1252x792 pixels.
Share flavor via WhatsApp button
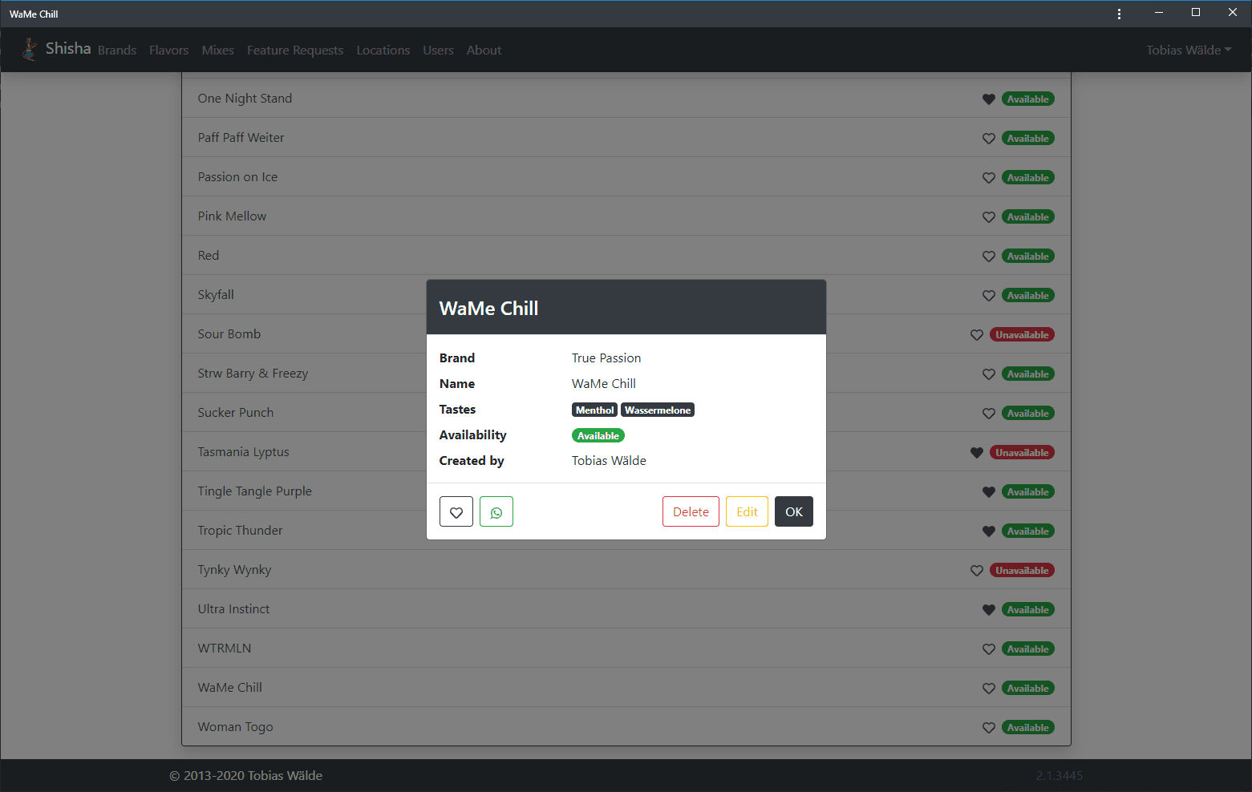(x=496, y=511)
